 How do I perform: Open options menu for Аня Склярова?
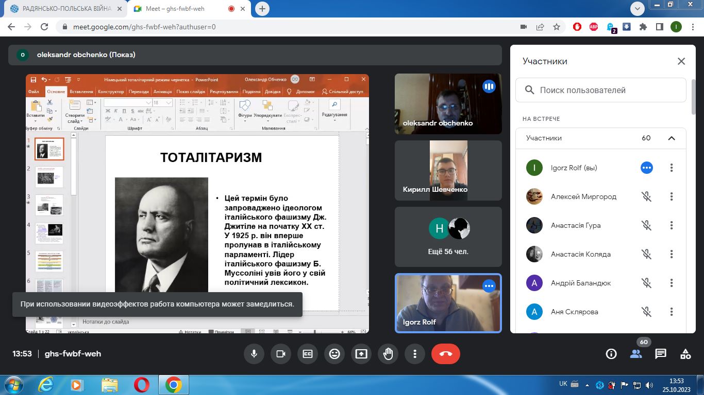coord(672,312)
